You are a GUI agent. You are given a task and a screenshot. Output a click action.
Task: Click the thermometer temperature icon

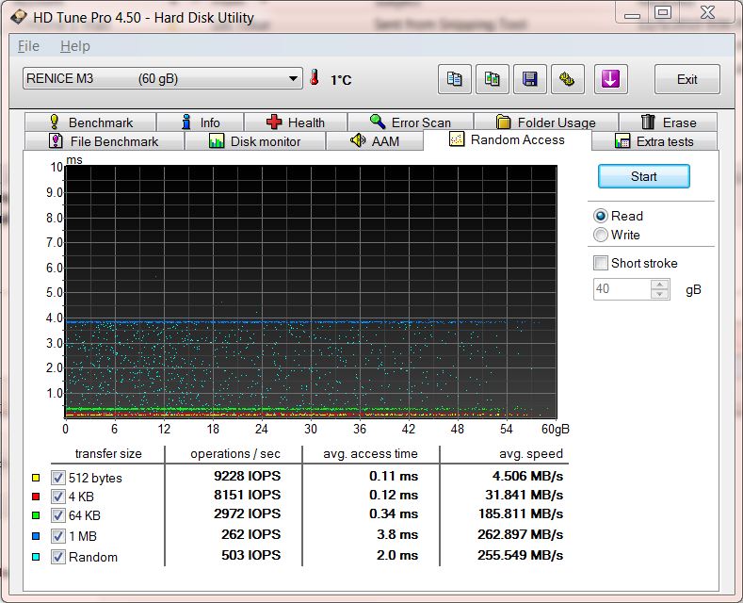pyautogui.click(x=315, y=79)
